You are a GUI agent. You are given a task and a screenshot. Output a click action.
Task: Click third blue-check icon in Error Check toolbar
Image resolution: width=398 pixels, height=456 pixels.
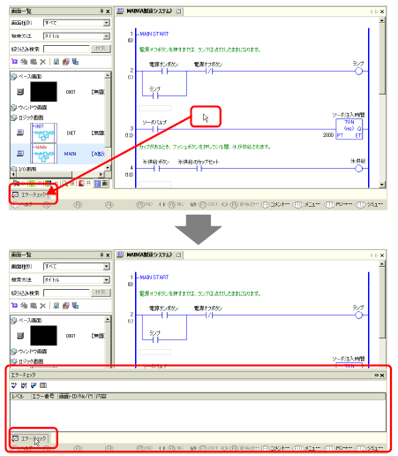[34, 385]
